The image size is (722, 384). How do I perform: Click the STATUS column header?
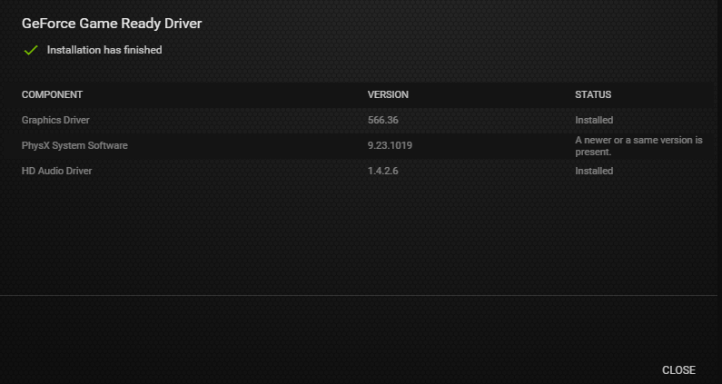pyautogui.click(x=593, y=94)
